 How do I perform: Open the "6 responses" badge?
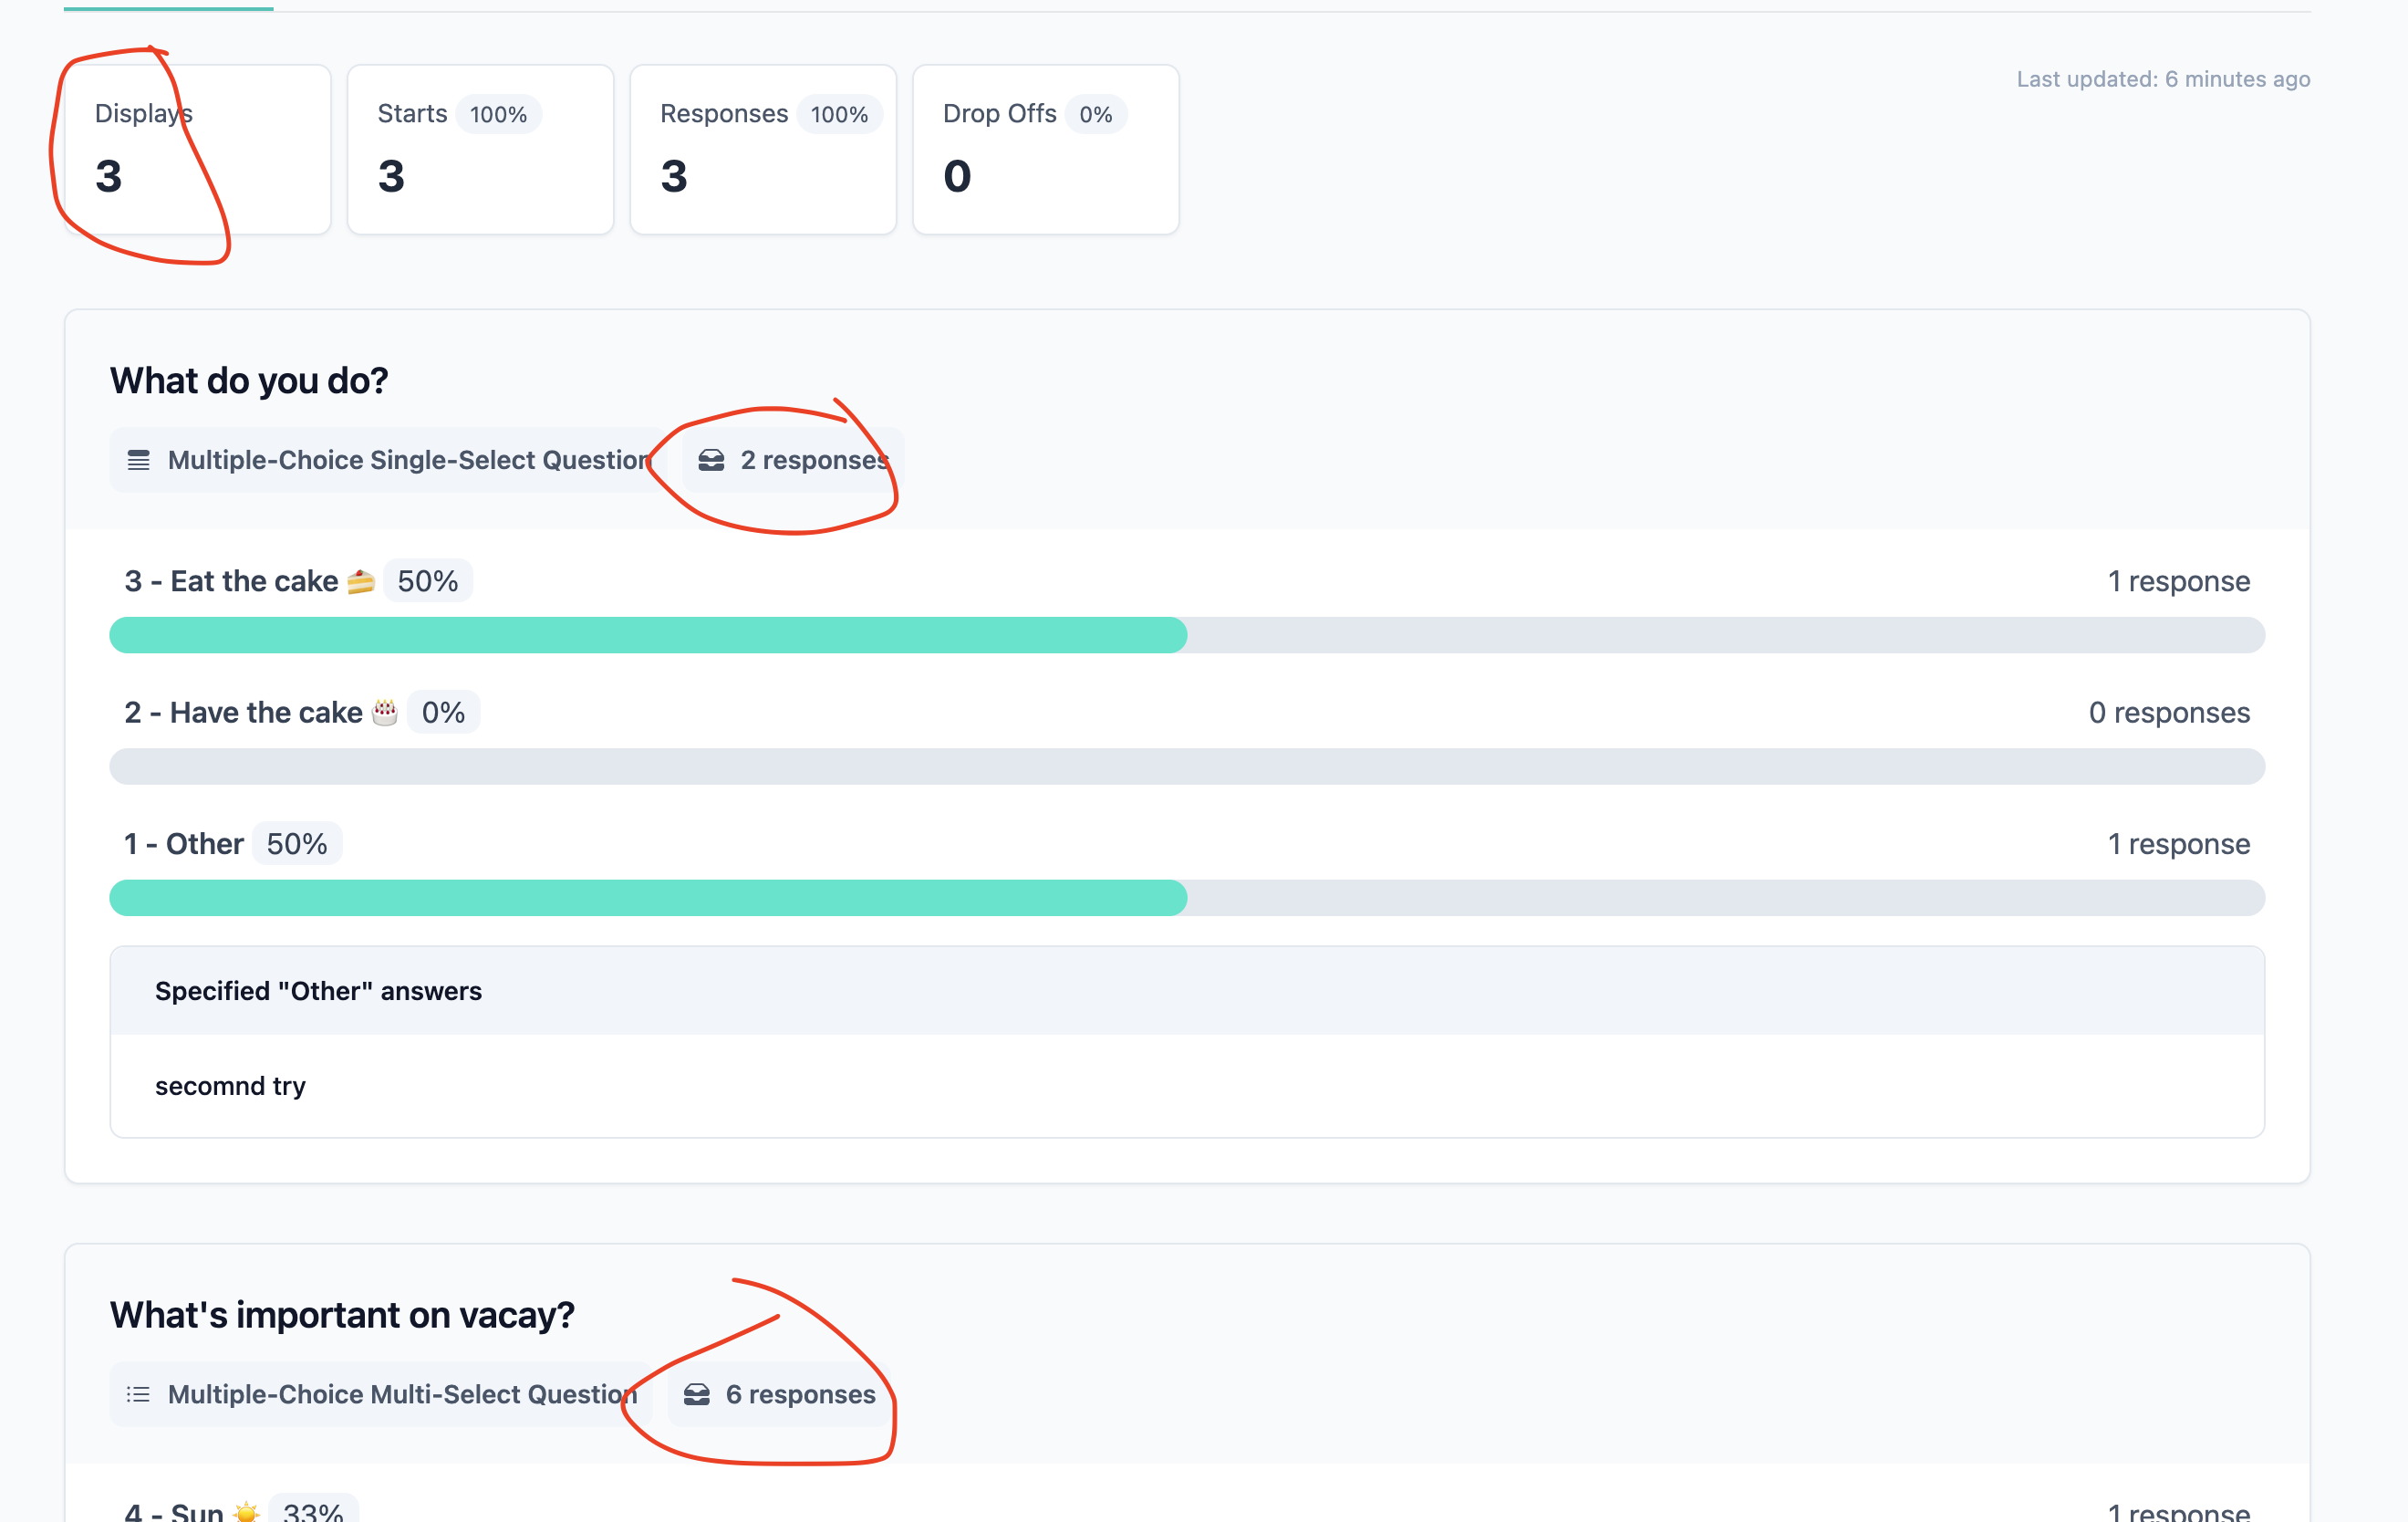[x=778, y=1394]
